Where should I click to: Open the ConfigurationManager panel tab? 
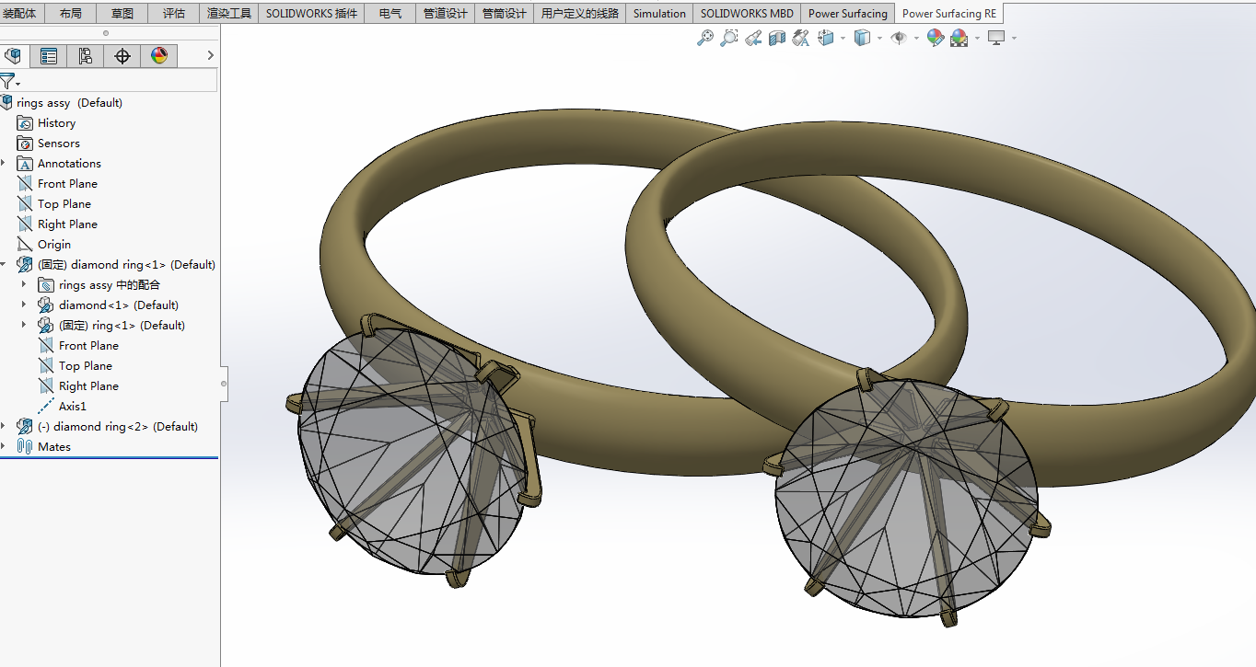[x=86, y=56]
